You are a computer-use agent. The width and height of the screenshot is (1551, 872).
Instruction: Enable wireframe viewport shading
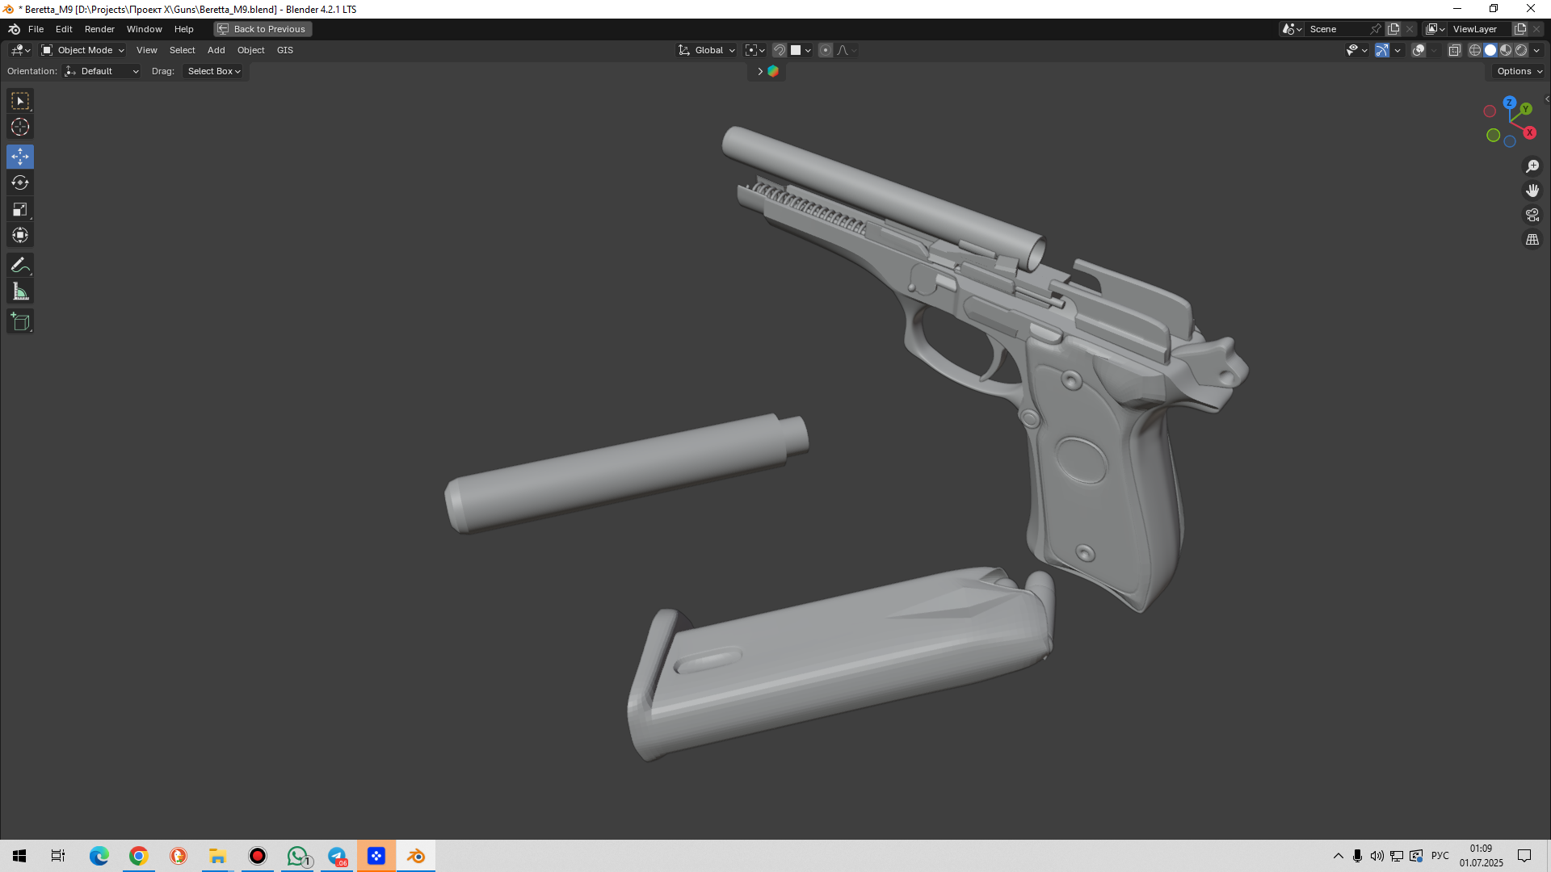(1474, 50)
